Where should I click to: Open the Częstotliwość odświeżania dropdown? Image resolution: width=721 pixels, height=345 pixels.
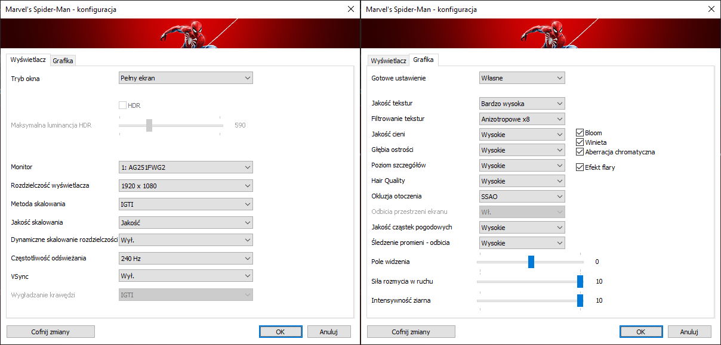(186, 259)
